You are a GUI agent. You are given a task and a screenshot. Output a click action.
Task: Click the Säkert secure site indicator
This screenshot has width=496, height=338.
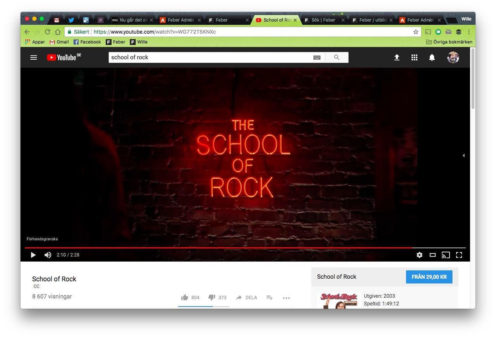(78, 32)
